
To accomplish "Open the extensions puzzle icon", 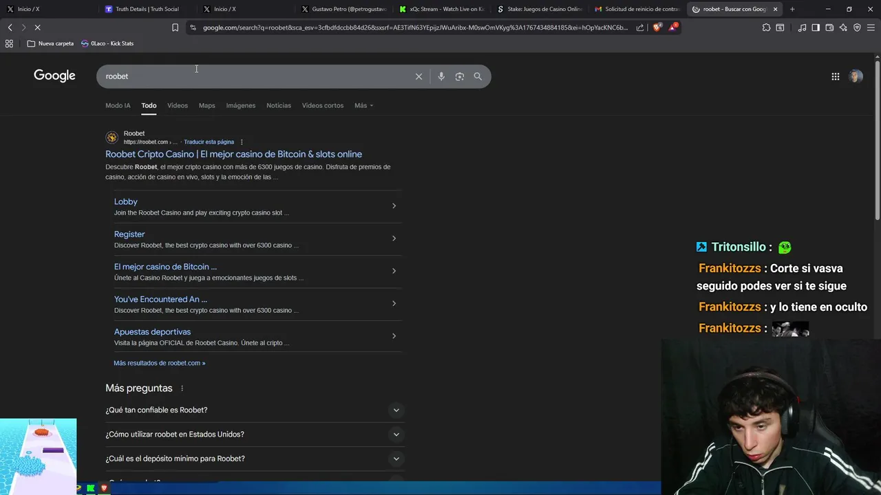I will (x=766, y=27).
